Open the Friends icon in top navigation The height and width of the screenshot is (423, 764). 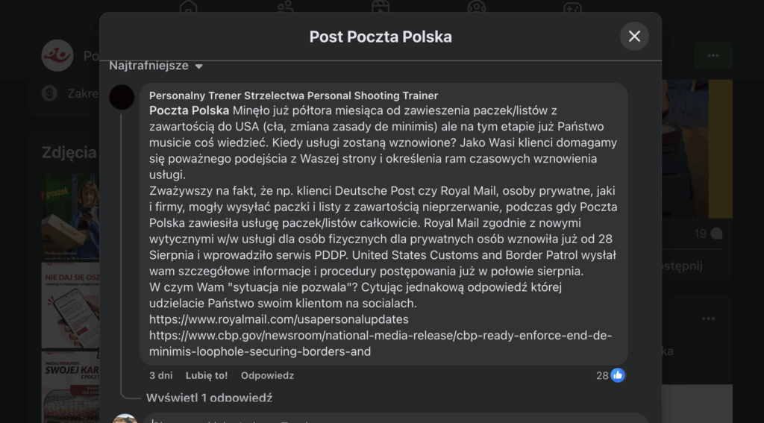point(285,7)
